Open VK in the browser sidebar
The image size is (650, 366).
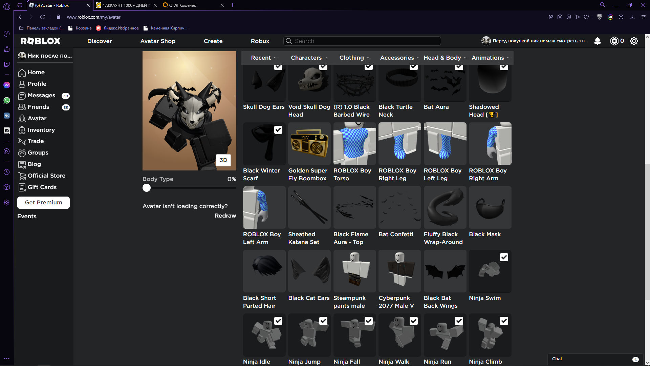pyautogui.click(x=7, y=116)
